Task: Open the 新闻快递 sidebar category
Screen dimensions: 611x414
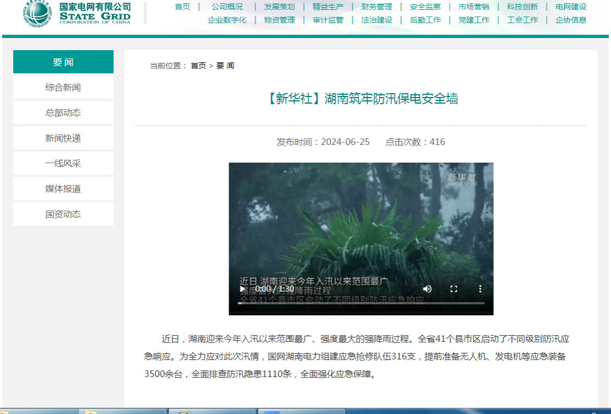Action: coord(63,138)
